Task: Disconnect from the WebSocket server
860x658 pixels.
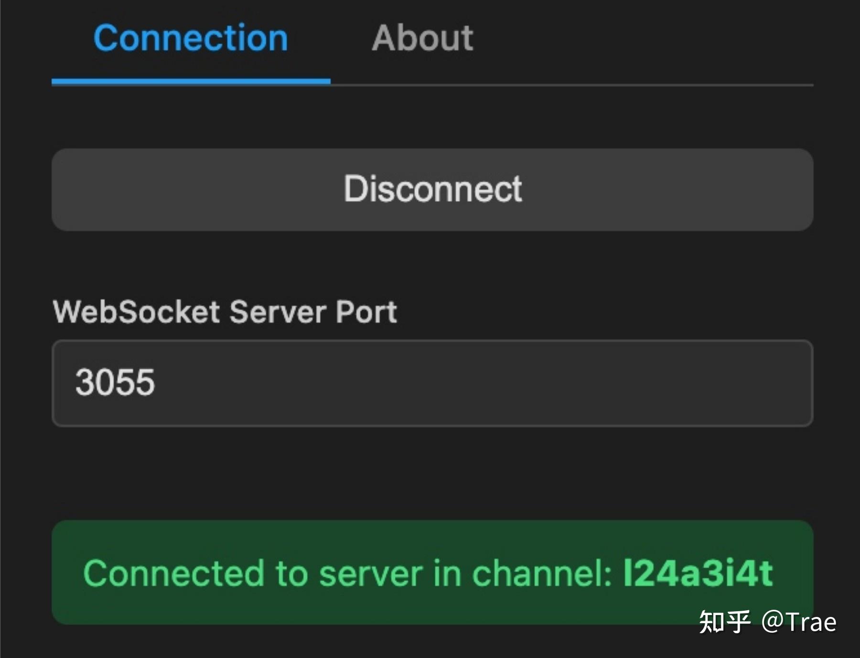Action: (432, 190)
